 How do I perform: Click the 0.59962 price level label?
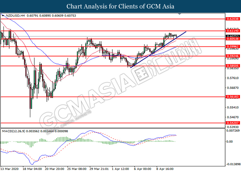tap(233, 46)
